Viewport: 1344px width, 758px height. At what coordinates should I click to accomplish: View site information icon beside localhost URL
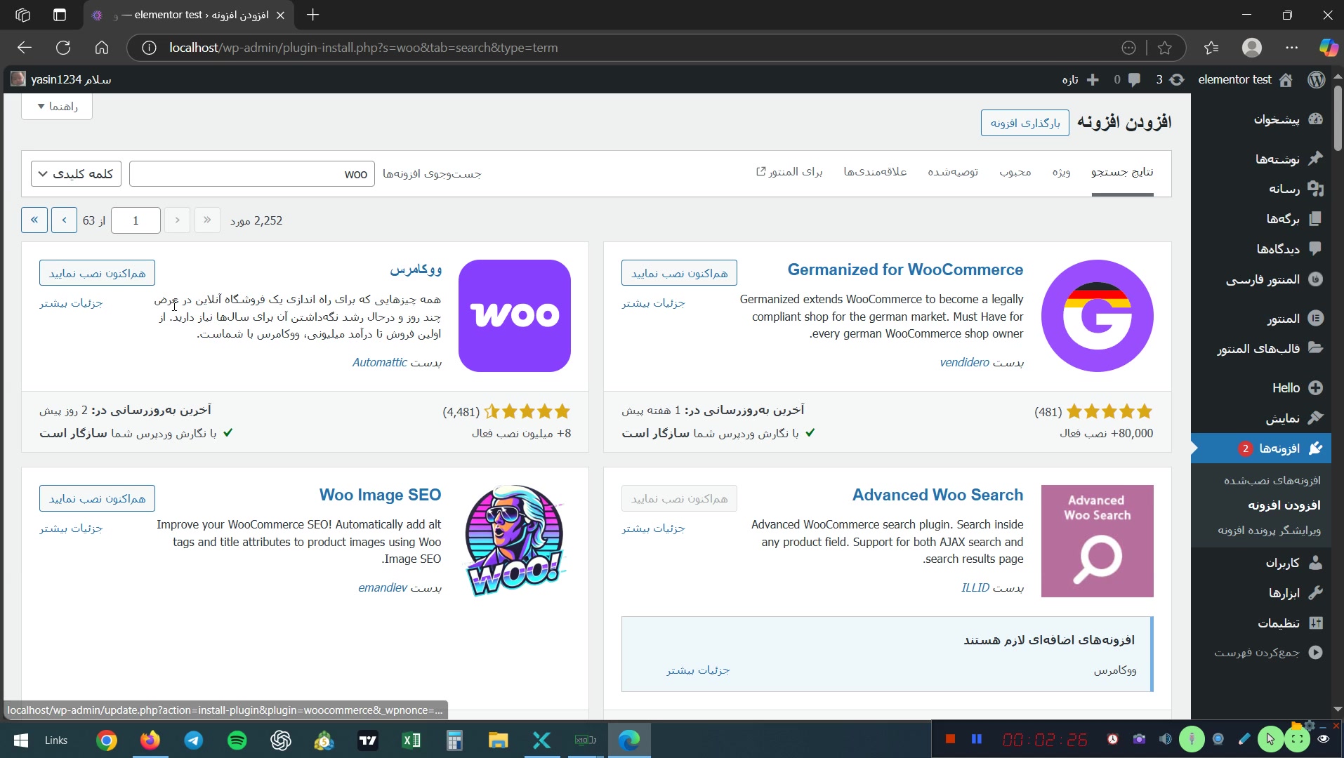[x=149, y=48]
